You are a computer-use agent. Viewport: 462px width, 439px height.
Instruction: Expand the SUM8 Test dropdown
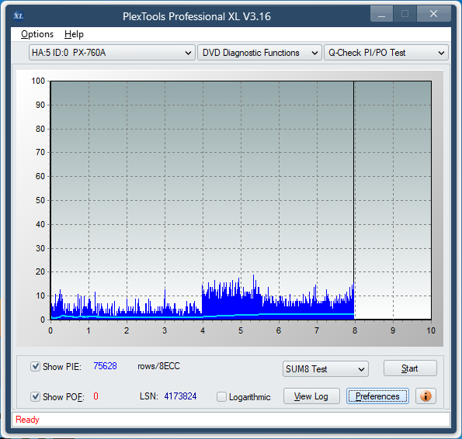(x=325, y=368)
